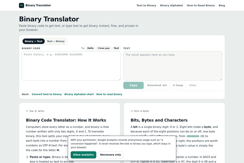Go to the Binary Alphabet nav page
Viewport: 244px width, 163px height.
coord(172,5)
